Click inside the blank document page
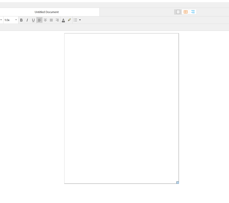This screenshot has width=229, height=203. pyautogui.click(x=121, y=108)
